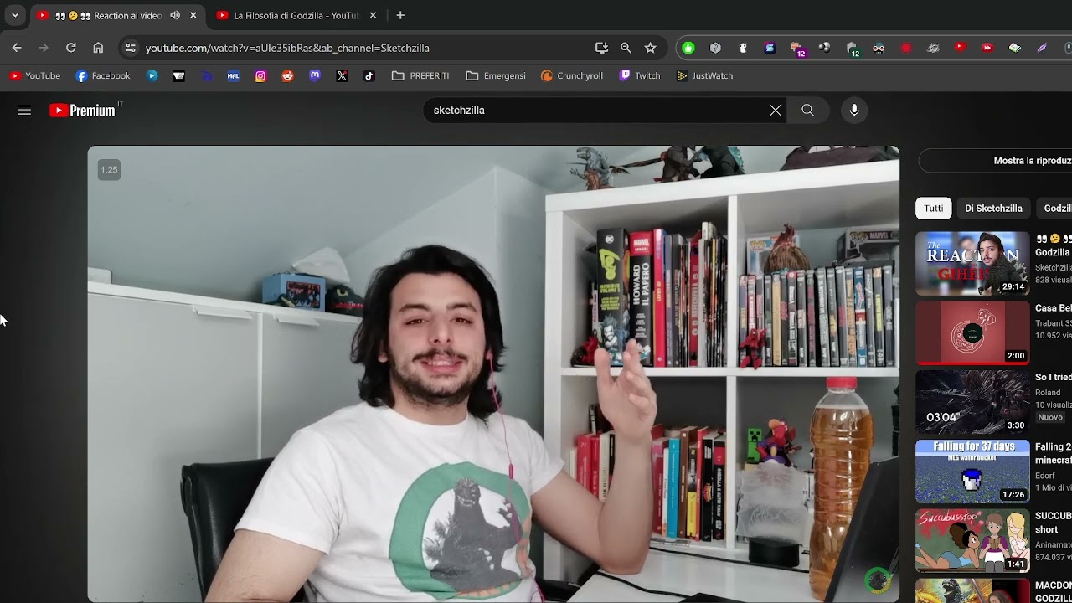1072x603 pixels.
Task: Open the X (Twitter) bookmark icon
Action: [x=342, y=75]
